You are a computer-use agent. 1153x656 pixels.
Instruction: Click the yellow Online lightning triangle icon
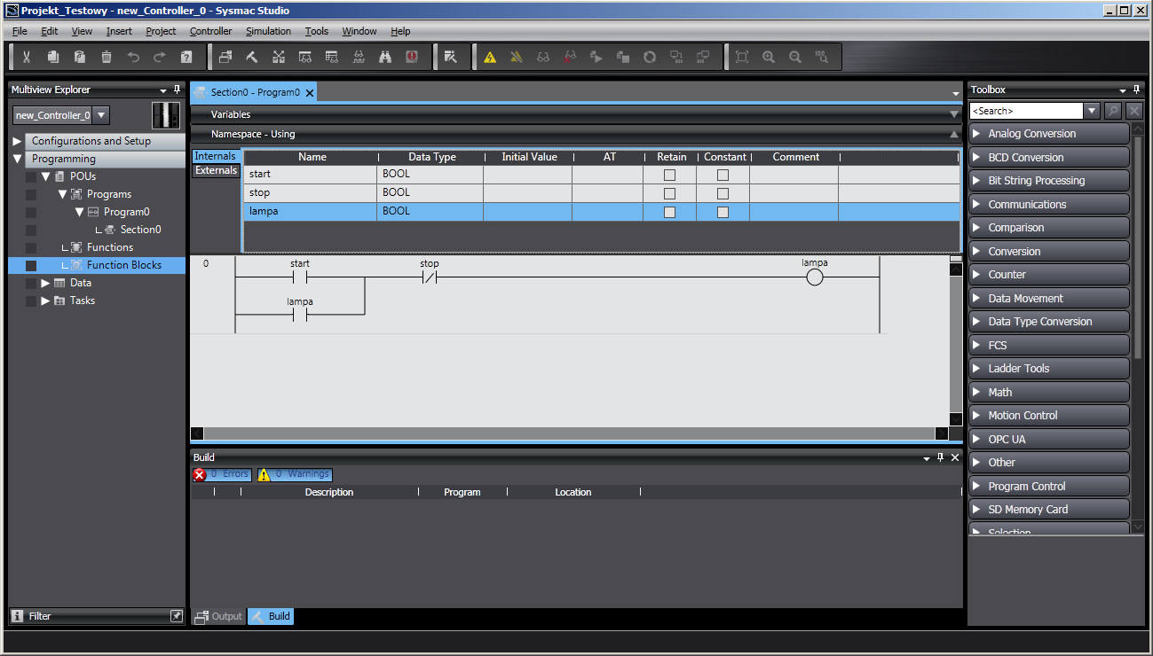point(490,57)
